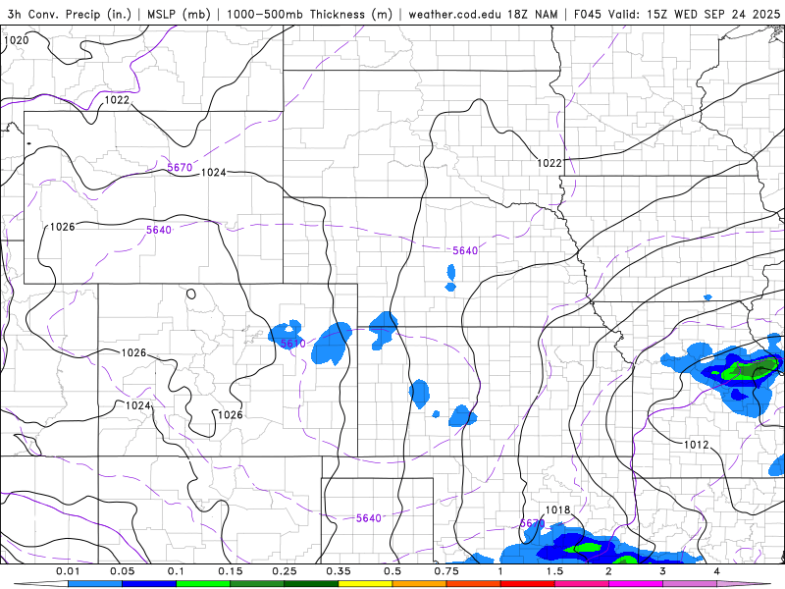This screenshot has width=785, height=589.
Task: Click the '1018' isobar label
Action: (x=557, y=509)
